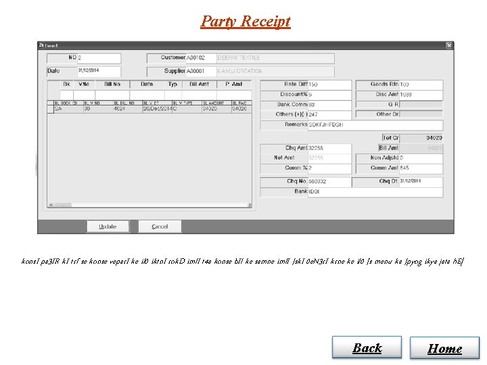Click the Update button

point(108,226)
